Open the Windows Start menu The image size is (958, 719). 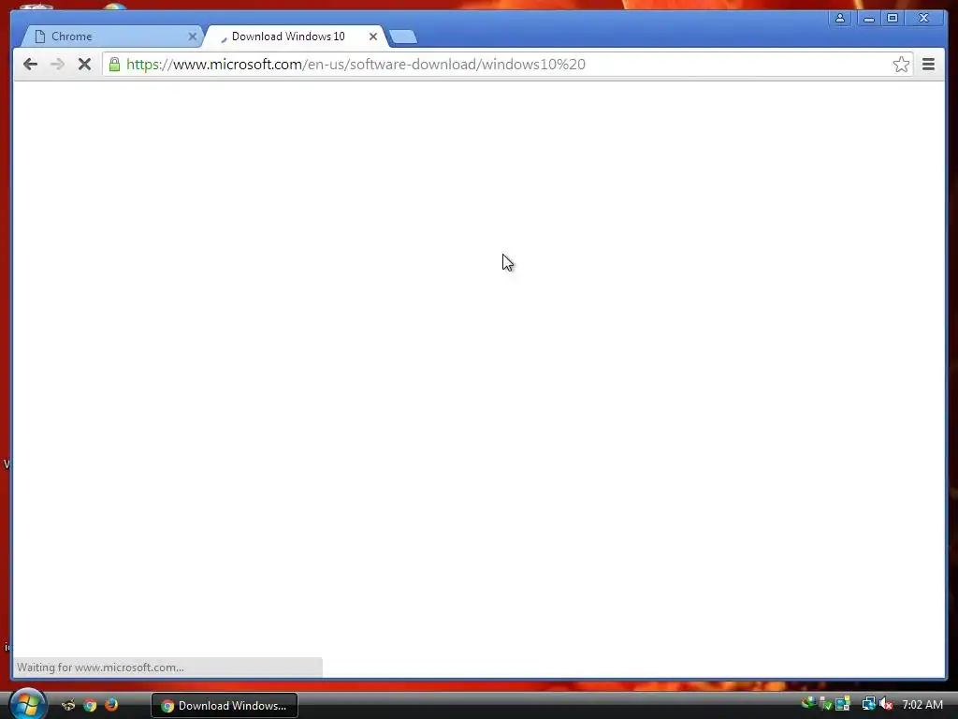(27, 704)
